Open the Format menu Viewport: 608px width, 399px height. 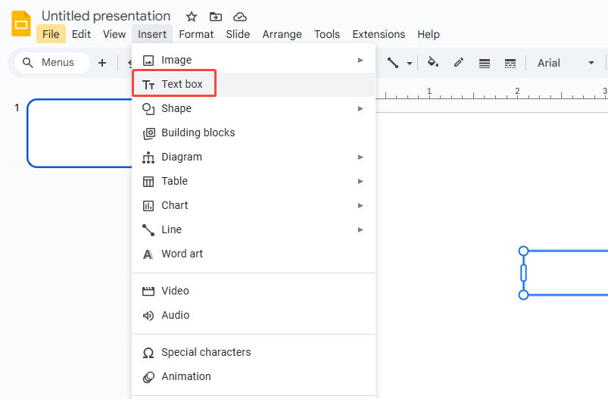coord(196,34)
